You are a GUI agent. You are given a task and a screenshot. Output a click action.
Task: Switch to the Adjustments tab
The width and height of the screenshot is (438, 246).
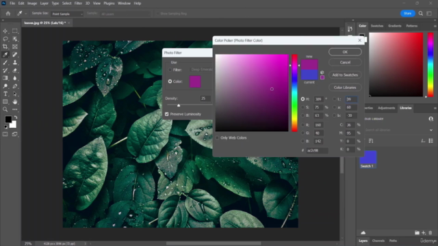click(x=386, y=108)
